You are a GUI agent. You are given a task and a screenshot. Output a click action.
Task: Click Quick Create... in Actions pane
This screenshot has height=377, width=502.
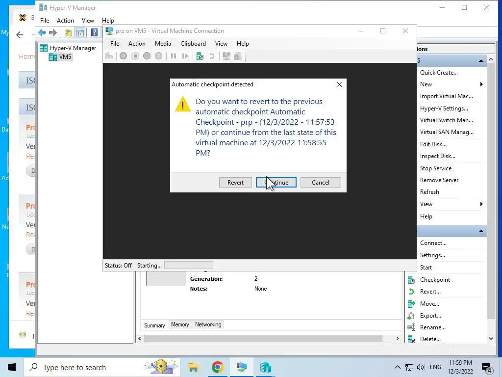(x=439, y=73)
